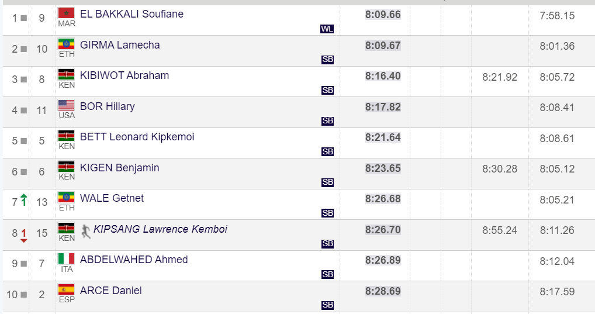Open BETT Leonard Kipkemoi's profile

pos(137,137)
